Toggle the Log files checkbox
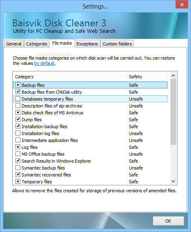This screenshot has width=191, height=232. click(x=18, y=147)
